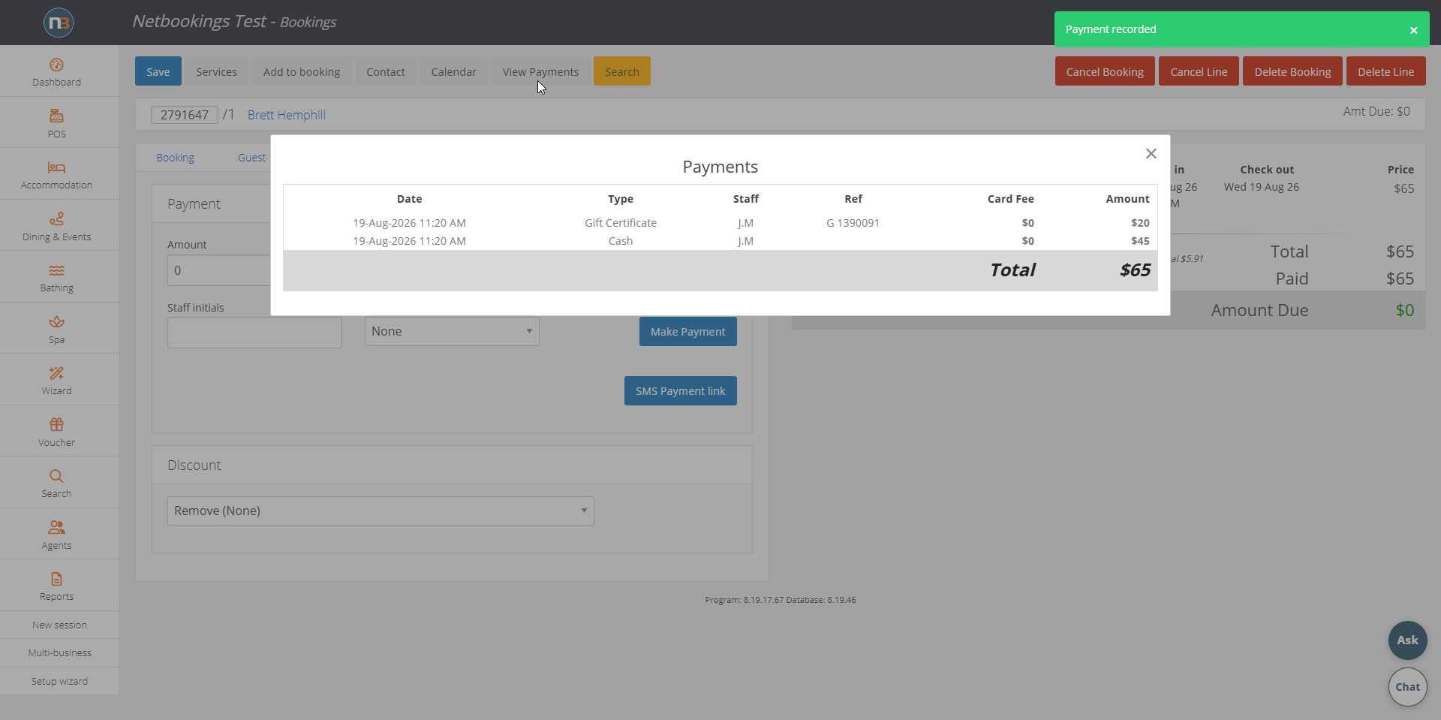1441x720 pixels.
Task: Open Setup wizard in sidebar
Action: pos(59,682)
